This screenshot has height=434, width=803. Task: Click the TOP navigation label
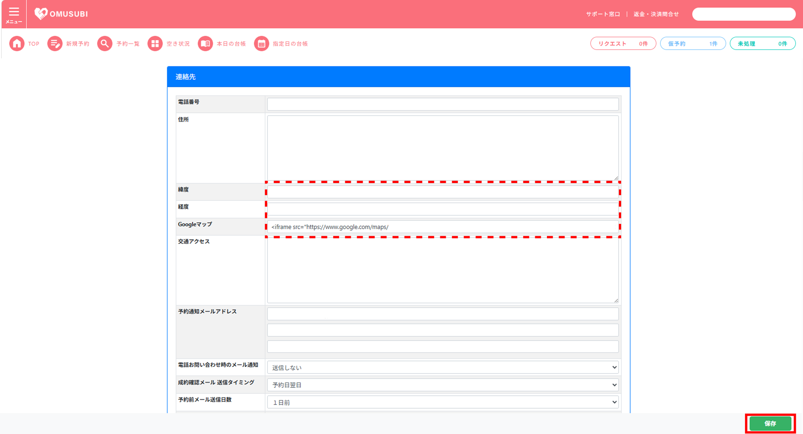click(x=34, y=44)
